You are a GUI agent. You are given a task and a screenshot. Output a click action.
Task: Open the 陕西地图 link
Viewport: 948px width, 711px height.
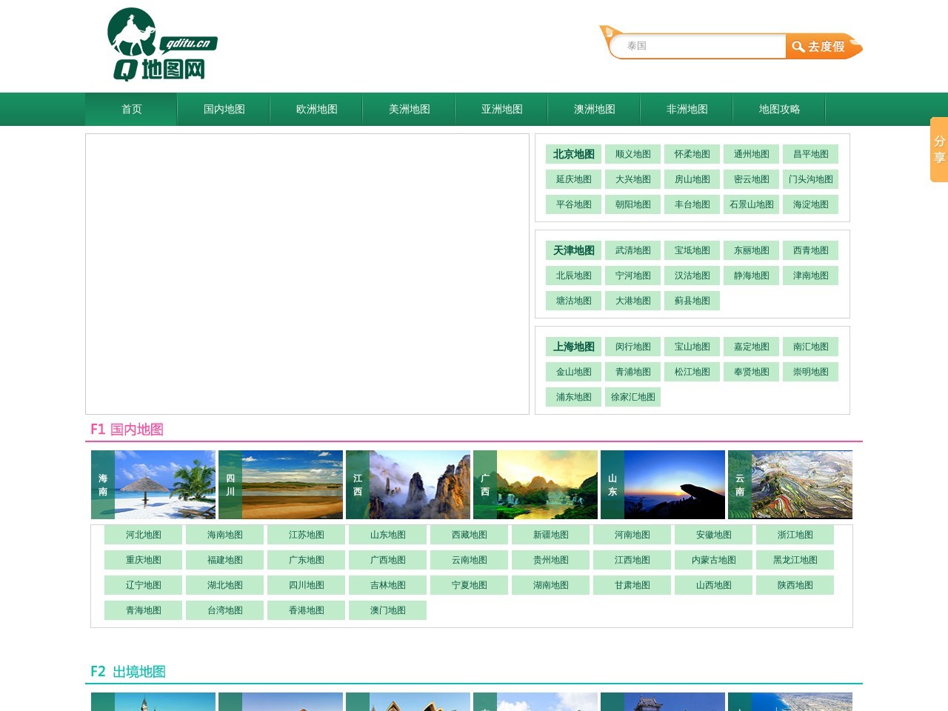click(x=795, y=585)
